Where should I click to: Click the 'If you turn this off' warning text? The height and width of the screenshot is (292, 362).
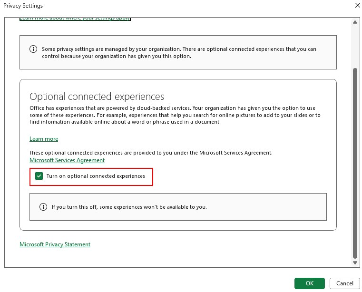(129, 207)
